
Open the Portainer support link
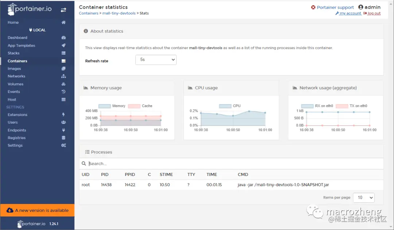[x=335, y=7]
